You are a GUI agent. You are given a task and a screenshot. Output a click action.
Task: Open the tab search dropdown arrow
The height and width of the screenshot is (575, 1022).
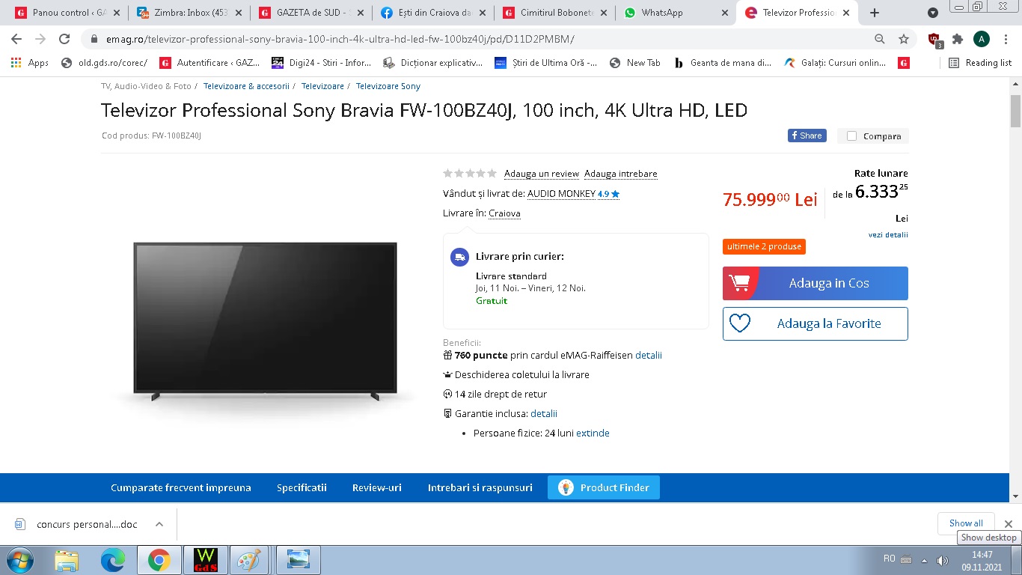point(932,13)
